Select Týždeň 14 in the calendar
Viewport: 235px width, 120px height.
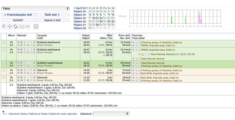click(80, 15)
